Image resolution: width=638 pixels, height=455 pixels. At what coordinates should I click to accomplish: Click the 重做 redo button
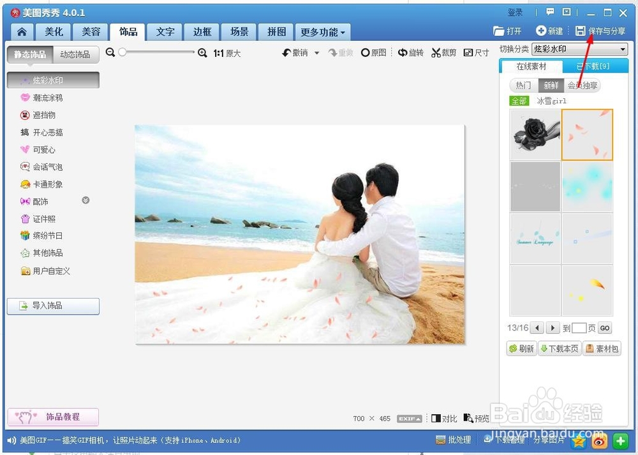[x=341, y=53]
